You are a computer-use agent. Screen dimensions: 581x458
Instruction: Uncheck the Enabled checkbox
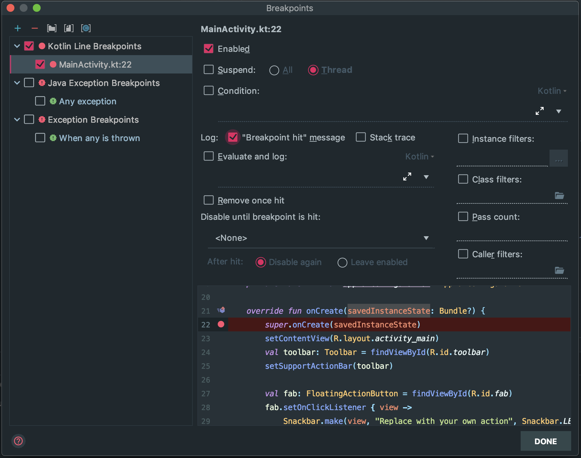[208, 48]
